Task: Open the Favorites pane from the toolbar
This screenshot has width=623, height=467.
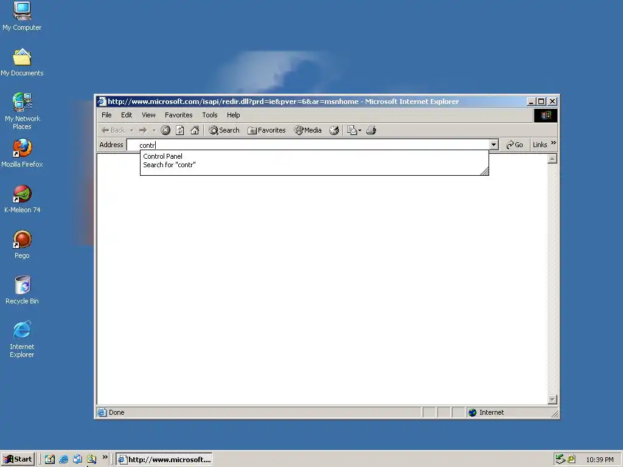Action: click(x=266, y=130)
